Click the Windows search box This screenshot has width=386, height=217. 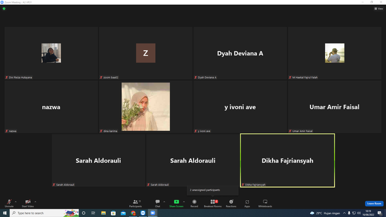(44, 213)
